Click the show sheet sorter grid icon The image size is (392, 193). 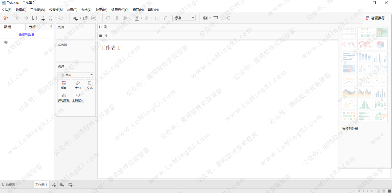pyautogui.click(x=378, y=191)
